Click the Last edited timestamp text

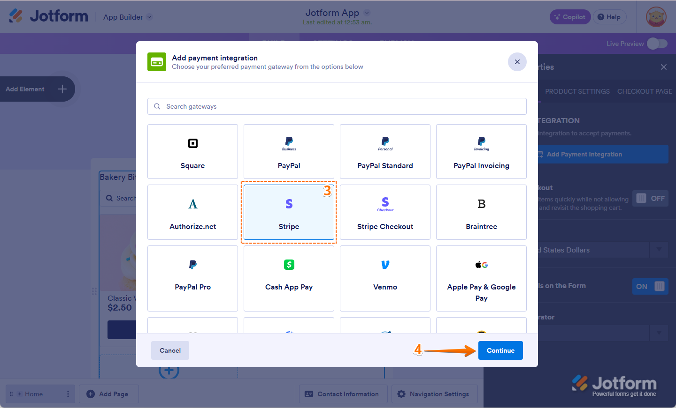(337, 22)
